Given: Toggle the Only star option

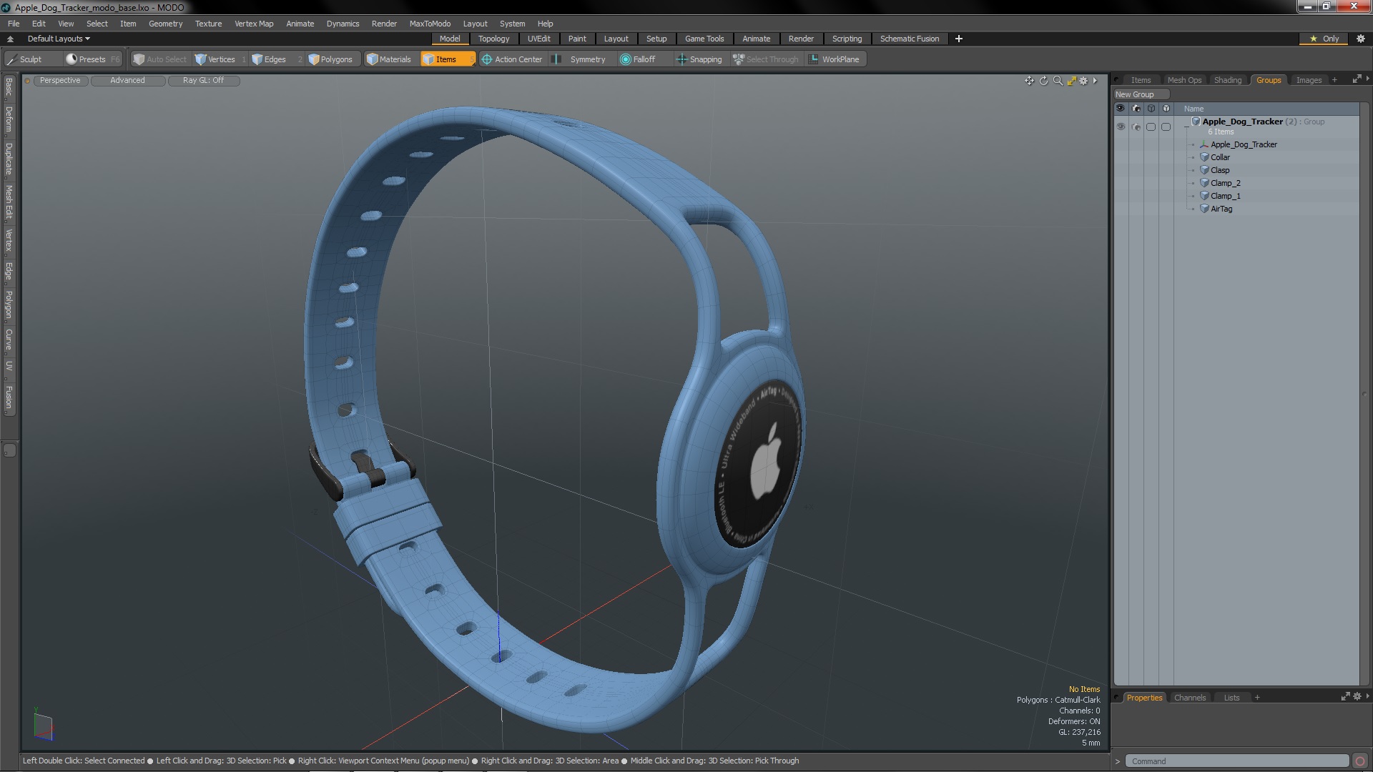Looking at the screenshot, I should point(1324,39).
